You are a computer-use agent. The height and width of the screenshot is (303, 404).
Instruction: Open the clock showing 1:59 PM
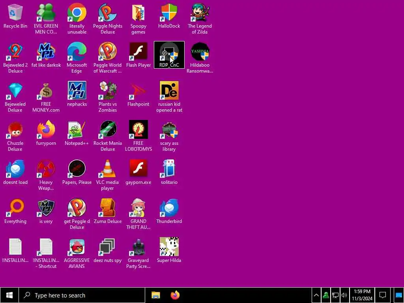(362, 295)
